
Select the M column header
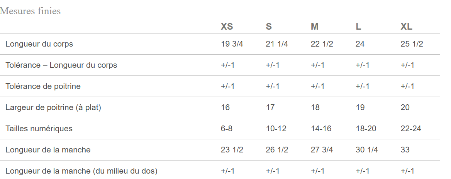[315, 27]
